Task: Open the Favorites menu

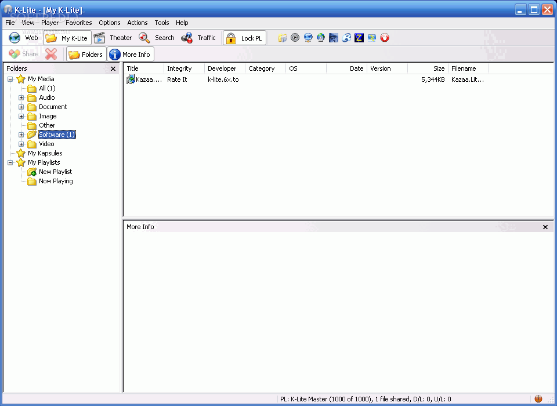Action: click(78, 23)
